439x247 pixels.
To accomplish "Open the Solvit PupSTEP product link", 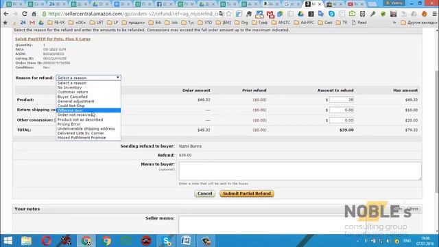I will 53,39.
